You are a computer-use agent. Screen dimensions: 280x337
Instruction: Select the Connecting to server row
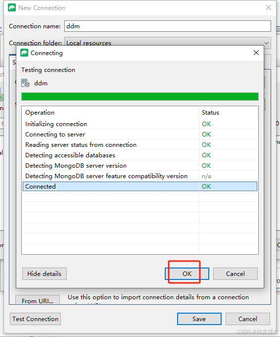140,135
